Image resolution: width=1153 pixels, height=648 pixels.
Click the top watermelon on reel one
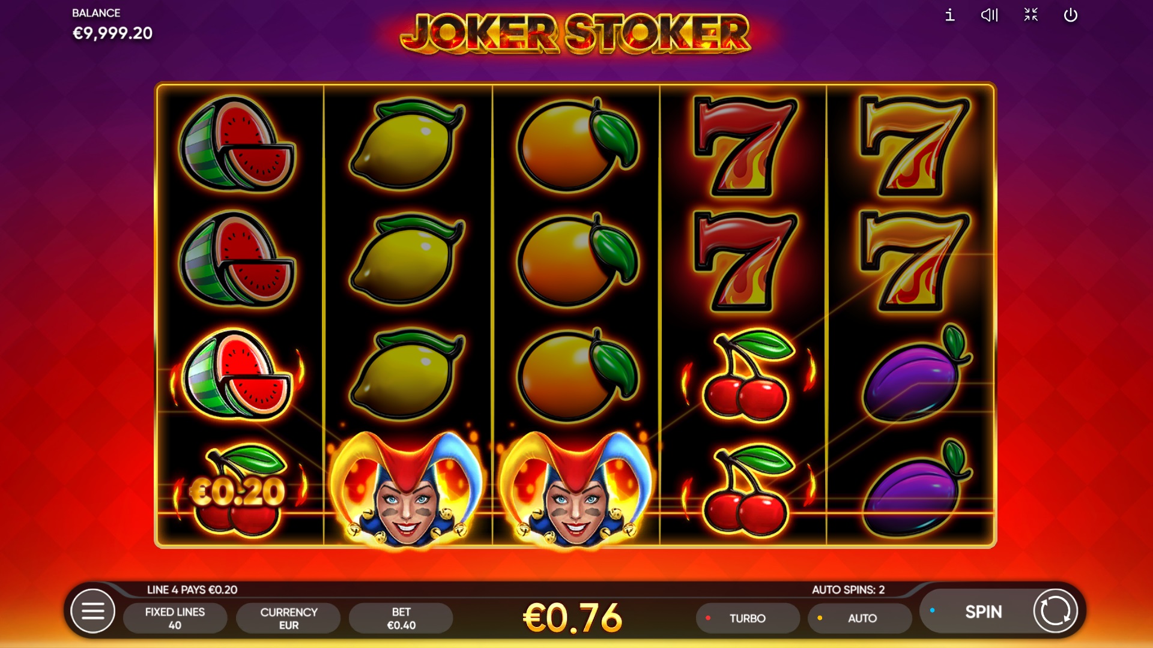coord(238,144)
